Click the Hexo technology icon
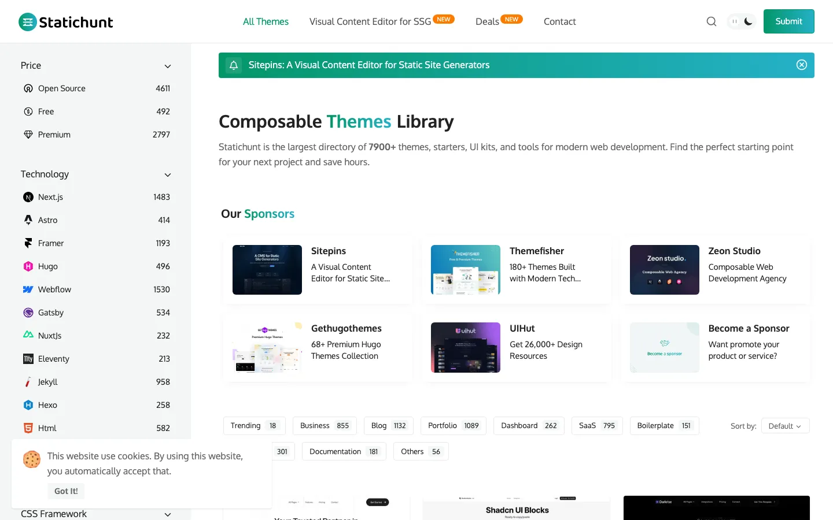The image size is (833, 520). point(28,405)
